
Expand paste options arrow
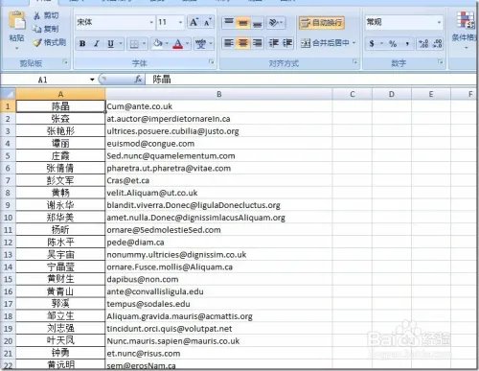pos(16,48)
